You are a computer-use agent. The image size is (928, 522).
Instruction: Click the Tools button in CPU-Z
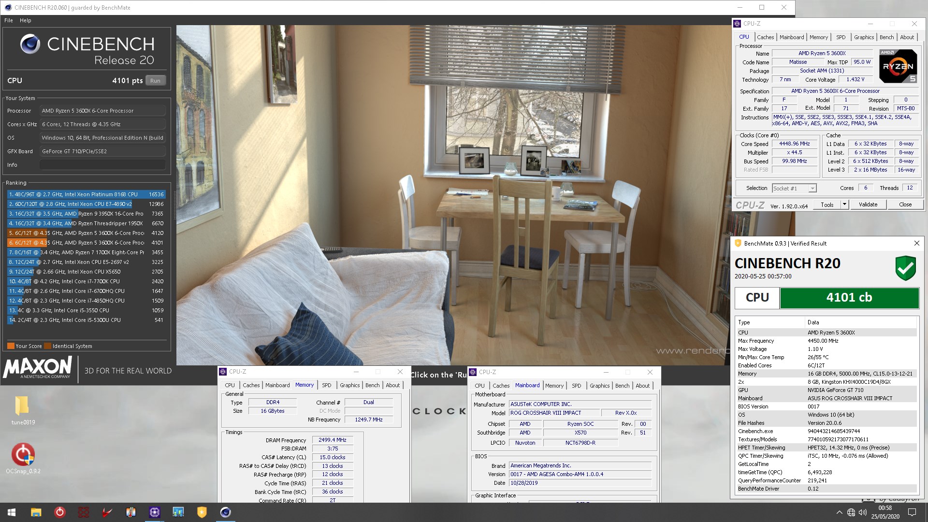click(827, 205)
